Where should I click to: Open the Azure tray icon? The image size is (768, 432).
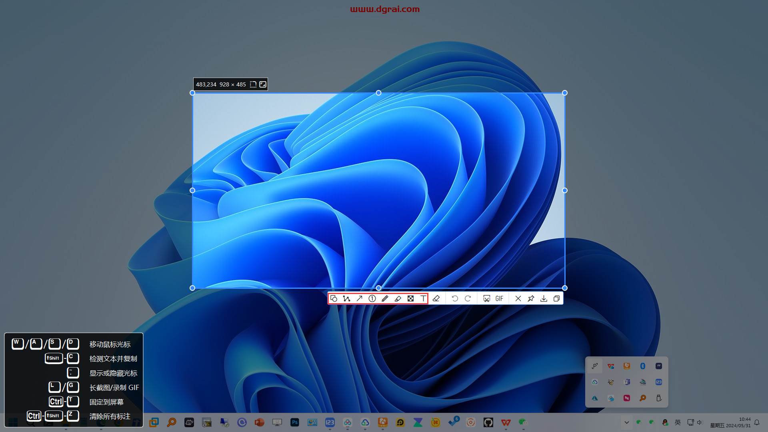pyautogui.click(x=595, y=398)
